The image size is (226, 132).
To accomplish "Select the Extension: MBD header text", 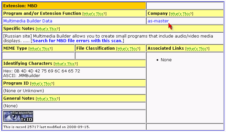I will pyautogui.click(x=20, y=6).
